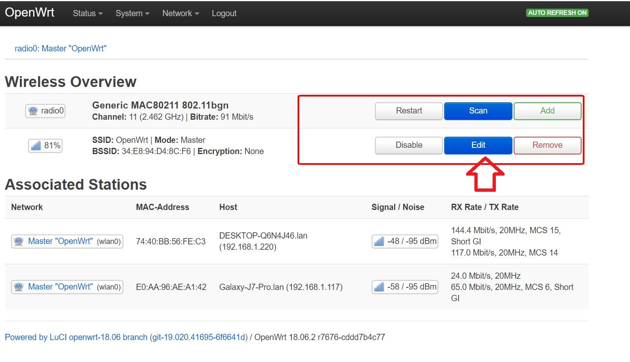Select the BSSID 34:E8:94:D4:8C:F6 text
630x362 pixels.
pyautogui.click(x=142, y=151)
